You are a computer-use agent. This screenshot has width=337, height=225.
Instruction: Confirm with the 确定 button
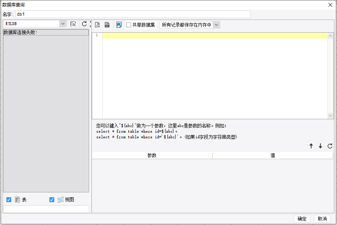tap(302, 219)
